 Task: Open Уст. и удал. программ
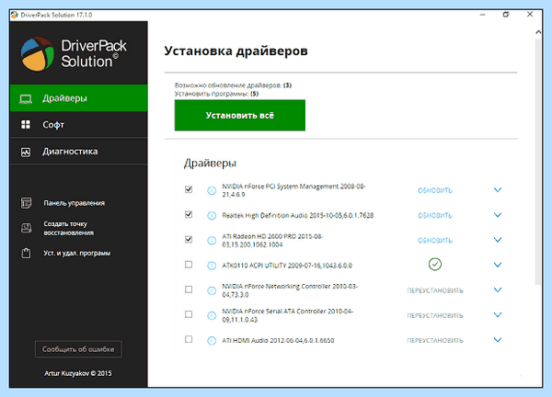point(76,254)
